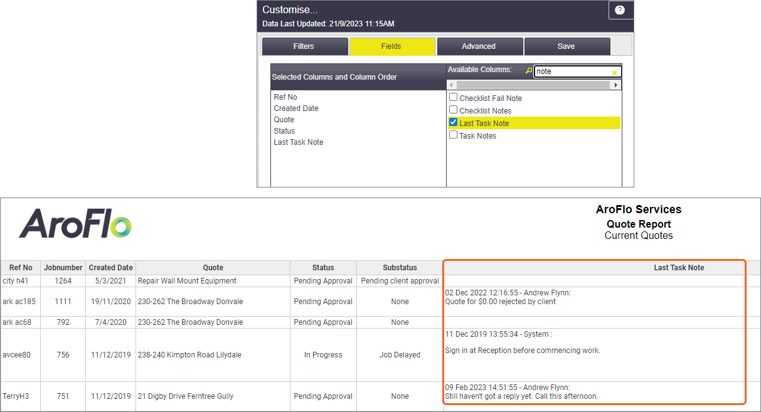The width and height of the screenshot is (761, 412).
Task: Switch to the Filters tab
Action: pos(304,46)
